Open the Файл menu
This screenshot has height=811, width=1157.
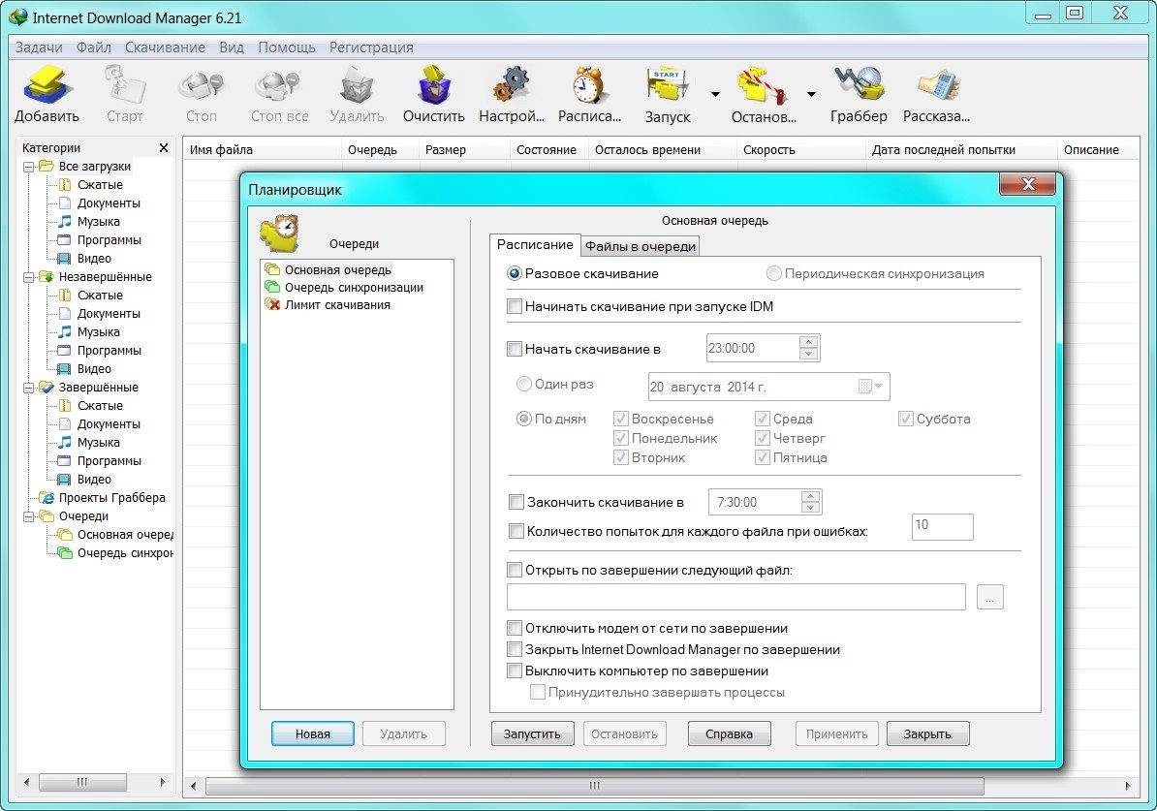click(x=94, y=47)
